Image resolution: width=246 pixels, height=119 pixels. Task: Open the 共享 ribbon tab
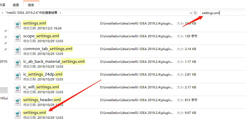(x=3, y=5)
